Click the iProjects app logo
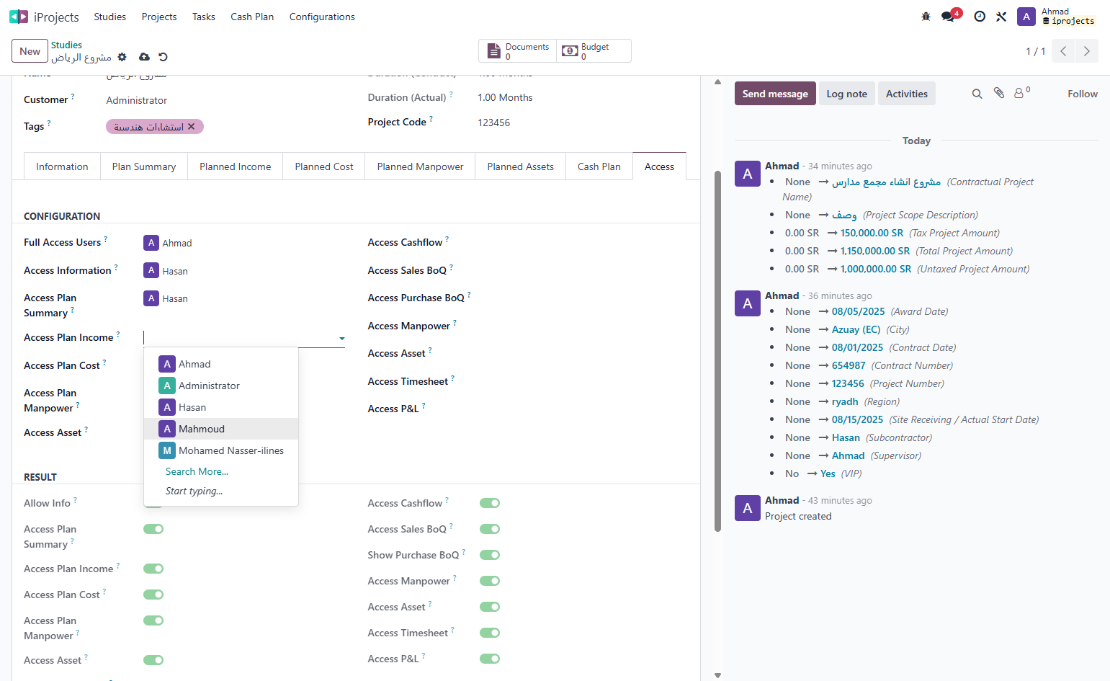1110x681 pixels. click(x=19, y=17)
